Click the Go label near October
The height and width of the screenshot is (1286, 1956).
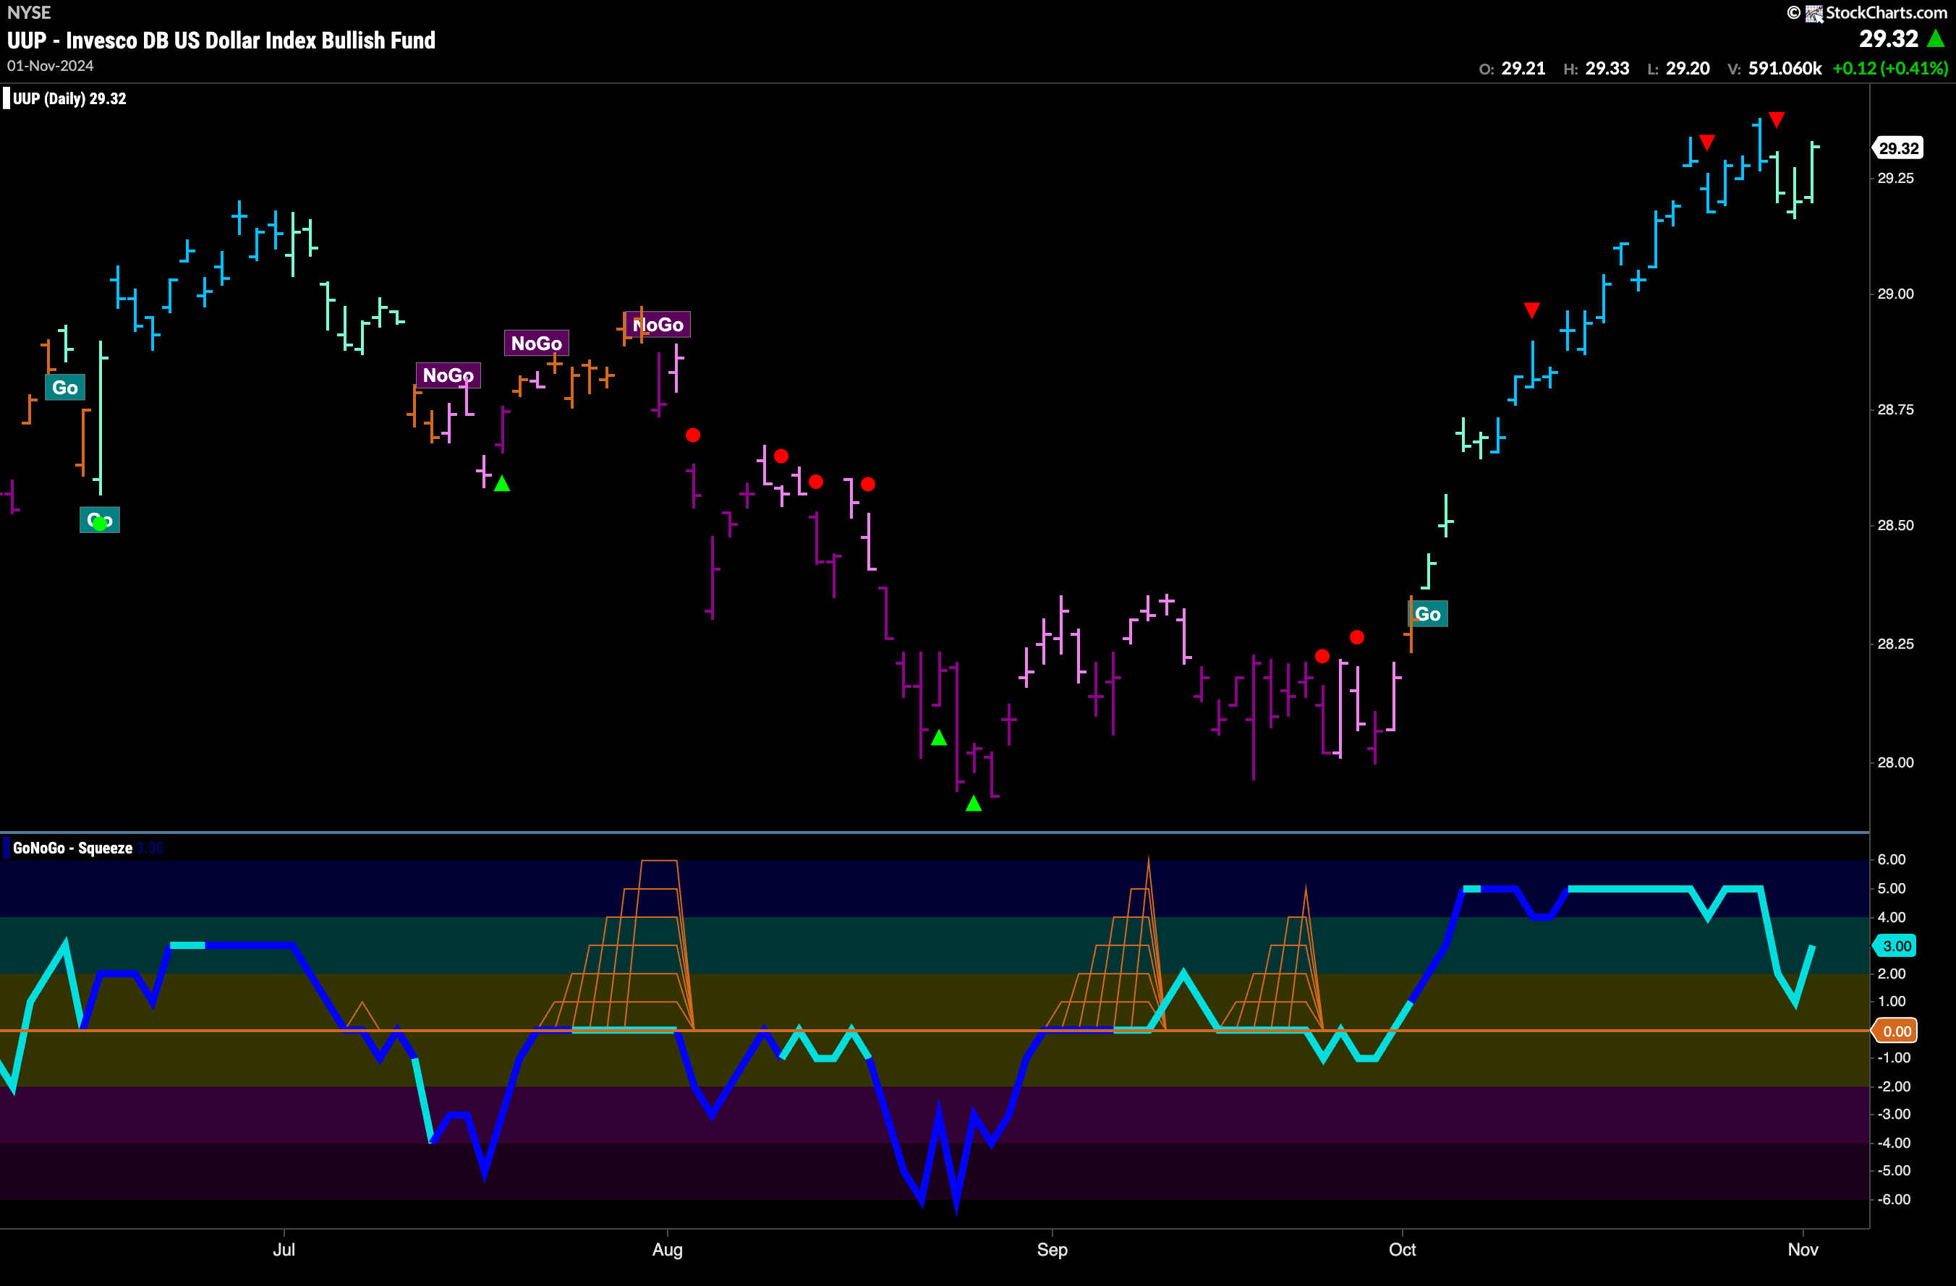click(x=1427, y=614)
